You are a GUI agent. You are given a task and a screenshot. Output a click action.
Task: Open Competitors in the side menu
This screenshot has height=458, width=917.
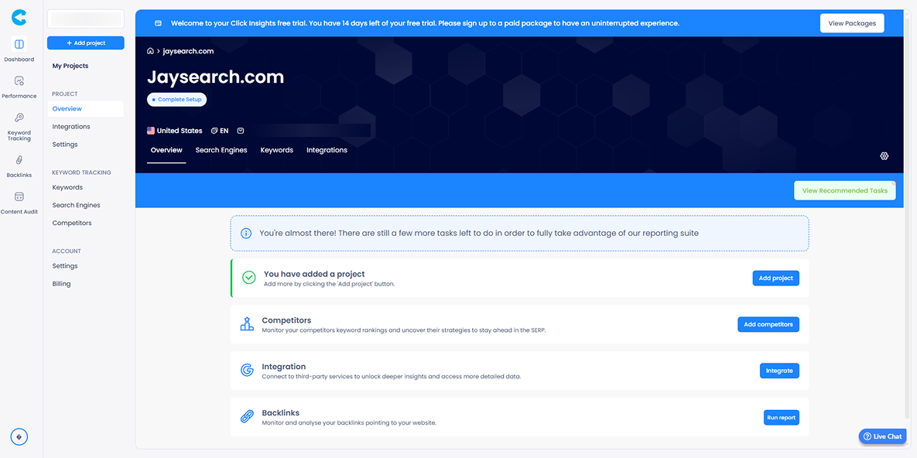72,223
